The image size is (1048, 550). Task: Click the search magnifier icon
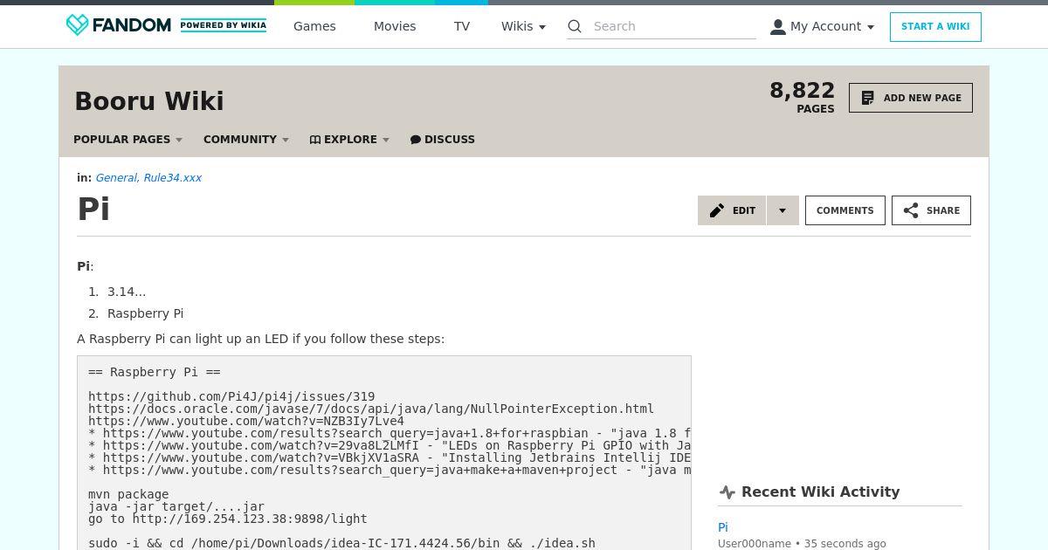[x=575, y=26]
